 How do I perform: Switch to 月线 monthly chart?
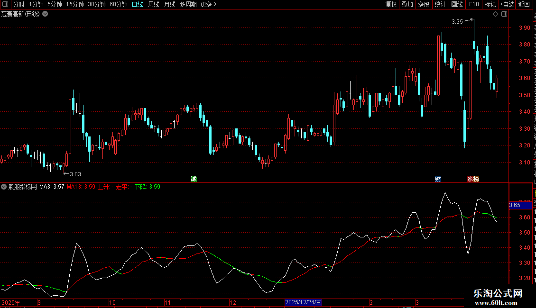click(169, 4)
